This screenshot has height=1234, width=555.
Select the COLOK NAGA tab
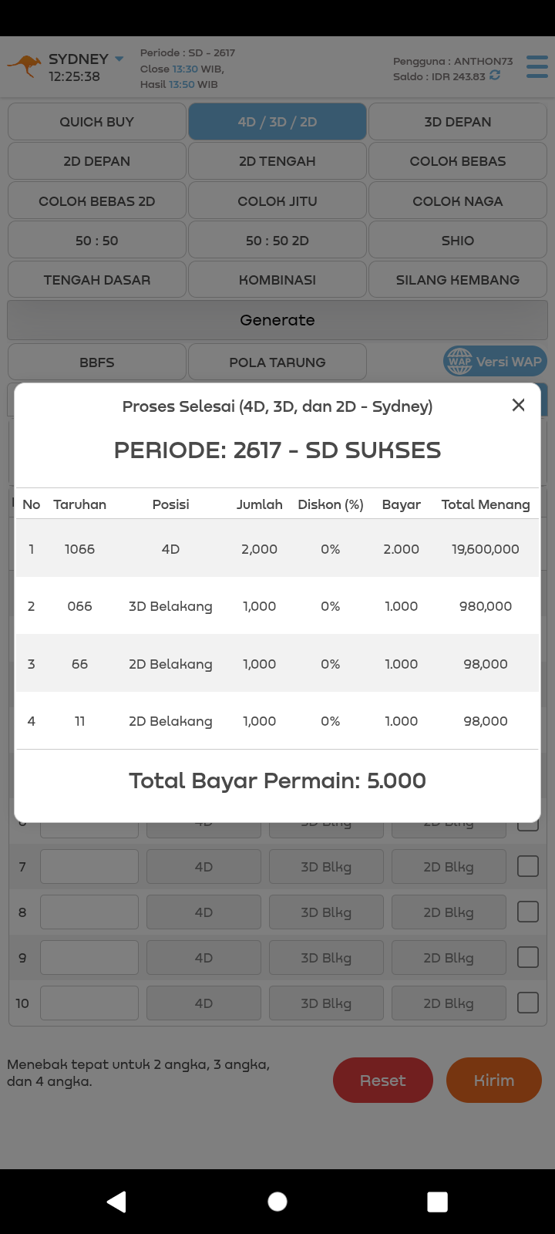[x=458, y=201]
